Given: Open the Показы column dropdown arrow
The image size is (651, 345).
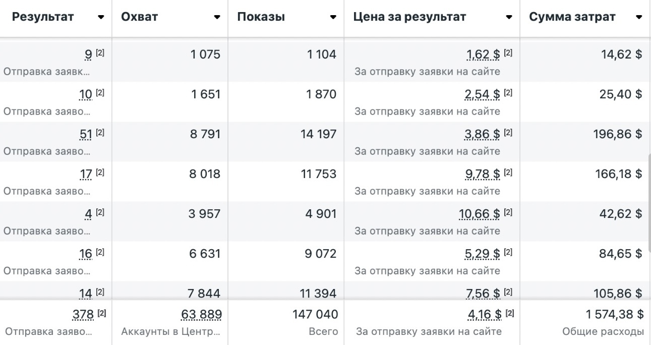Looking at the screenshot, I should [333, 17].
